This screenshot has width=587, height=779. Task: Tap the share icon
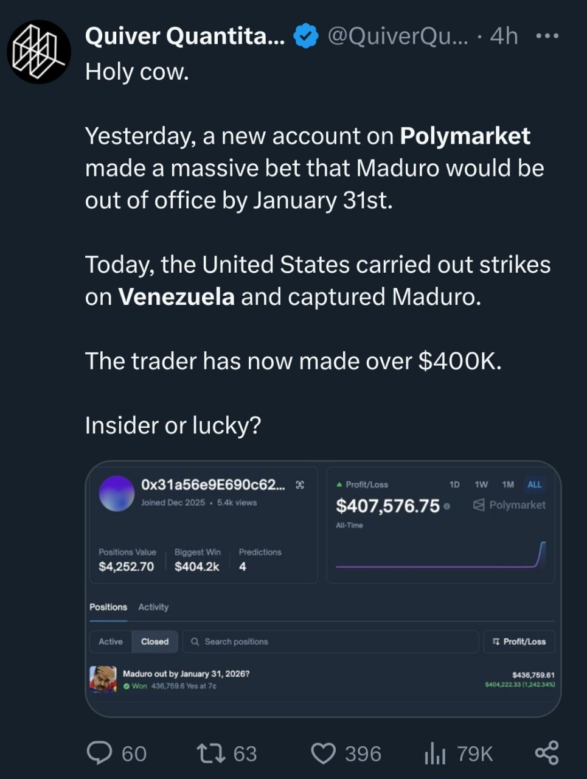tap(546, 753)
